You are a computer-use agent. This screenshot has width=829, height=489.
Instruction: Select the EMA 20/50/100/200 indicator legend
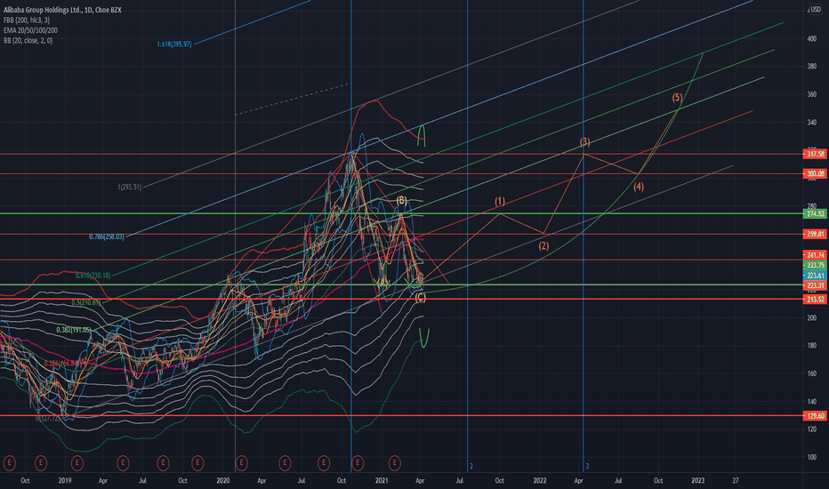click(30, 30)
